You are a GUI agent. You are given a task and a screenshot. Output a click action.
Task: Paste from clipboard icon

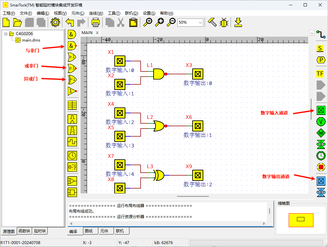[x=133, y=22]
